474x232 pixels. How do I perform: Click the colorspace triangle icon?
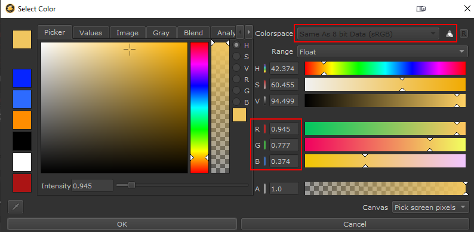click(450, 34)
